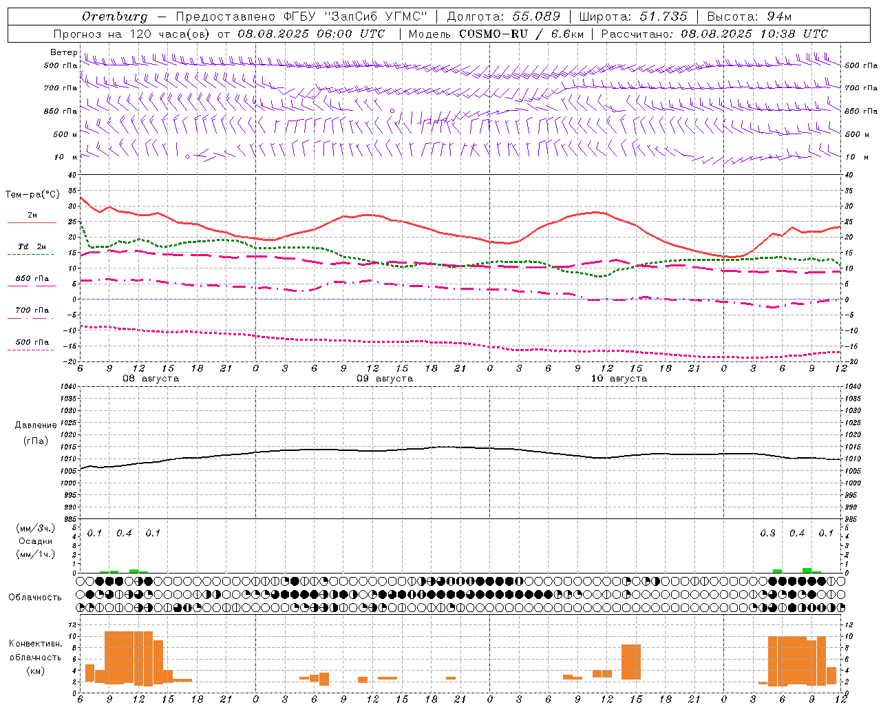Click the "Тем-ра(°C)" temperature panel label

pos(32,195)
